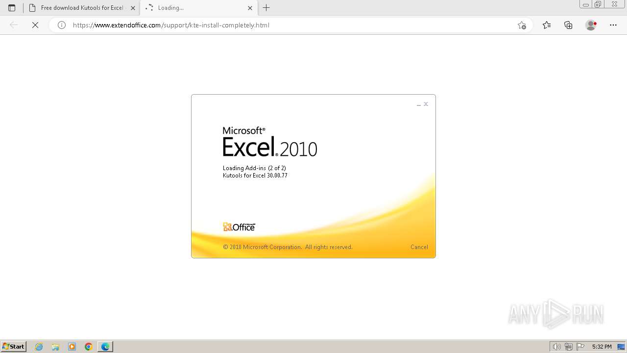The height and width of the screenshot is (353, 627).
Task: Show desktop via tray monitor icon
Action: (621, 347)
